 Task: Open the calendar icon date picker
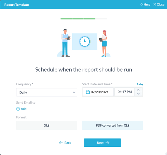(88, 92)
